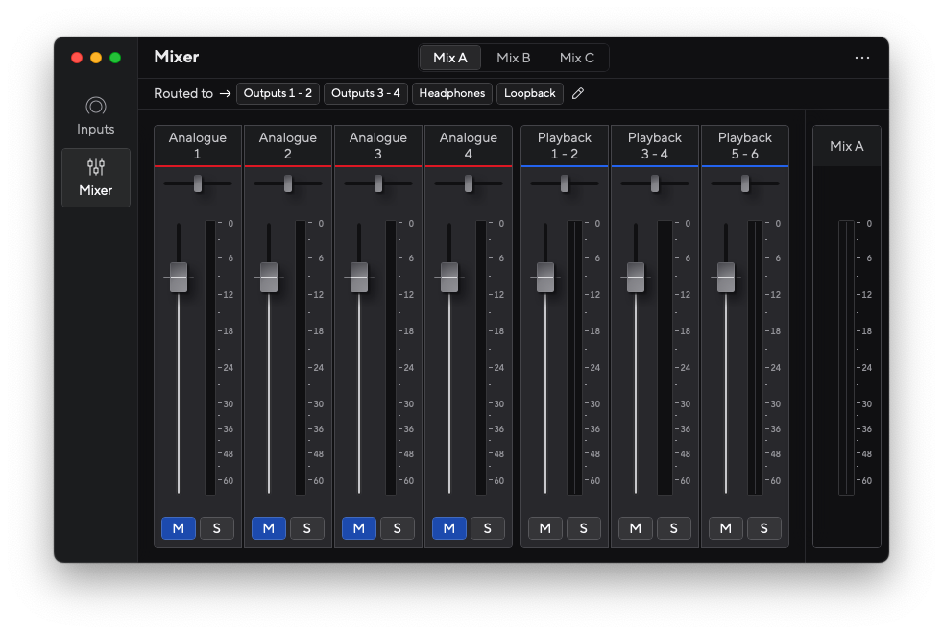The height and width of the screenshot is (634, 943).
Task: Enable Loopback routing for Mix A
Action: (x=530, y=93)
